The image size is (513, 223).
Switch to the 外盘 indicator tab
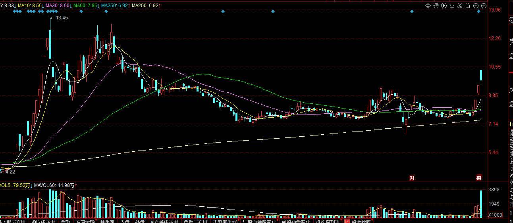click(140, 221)
